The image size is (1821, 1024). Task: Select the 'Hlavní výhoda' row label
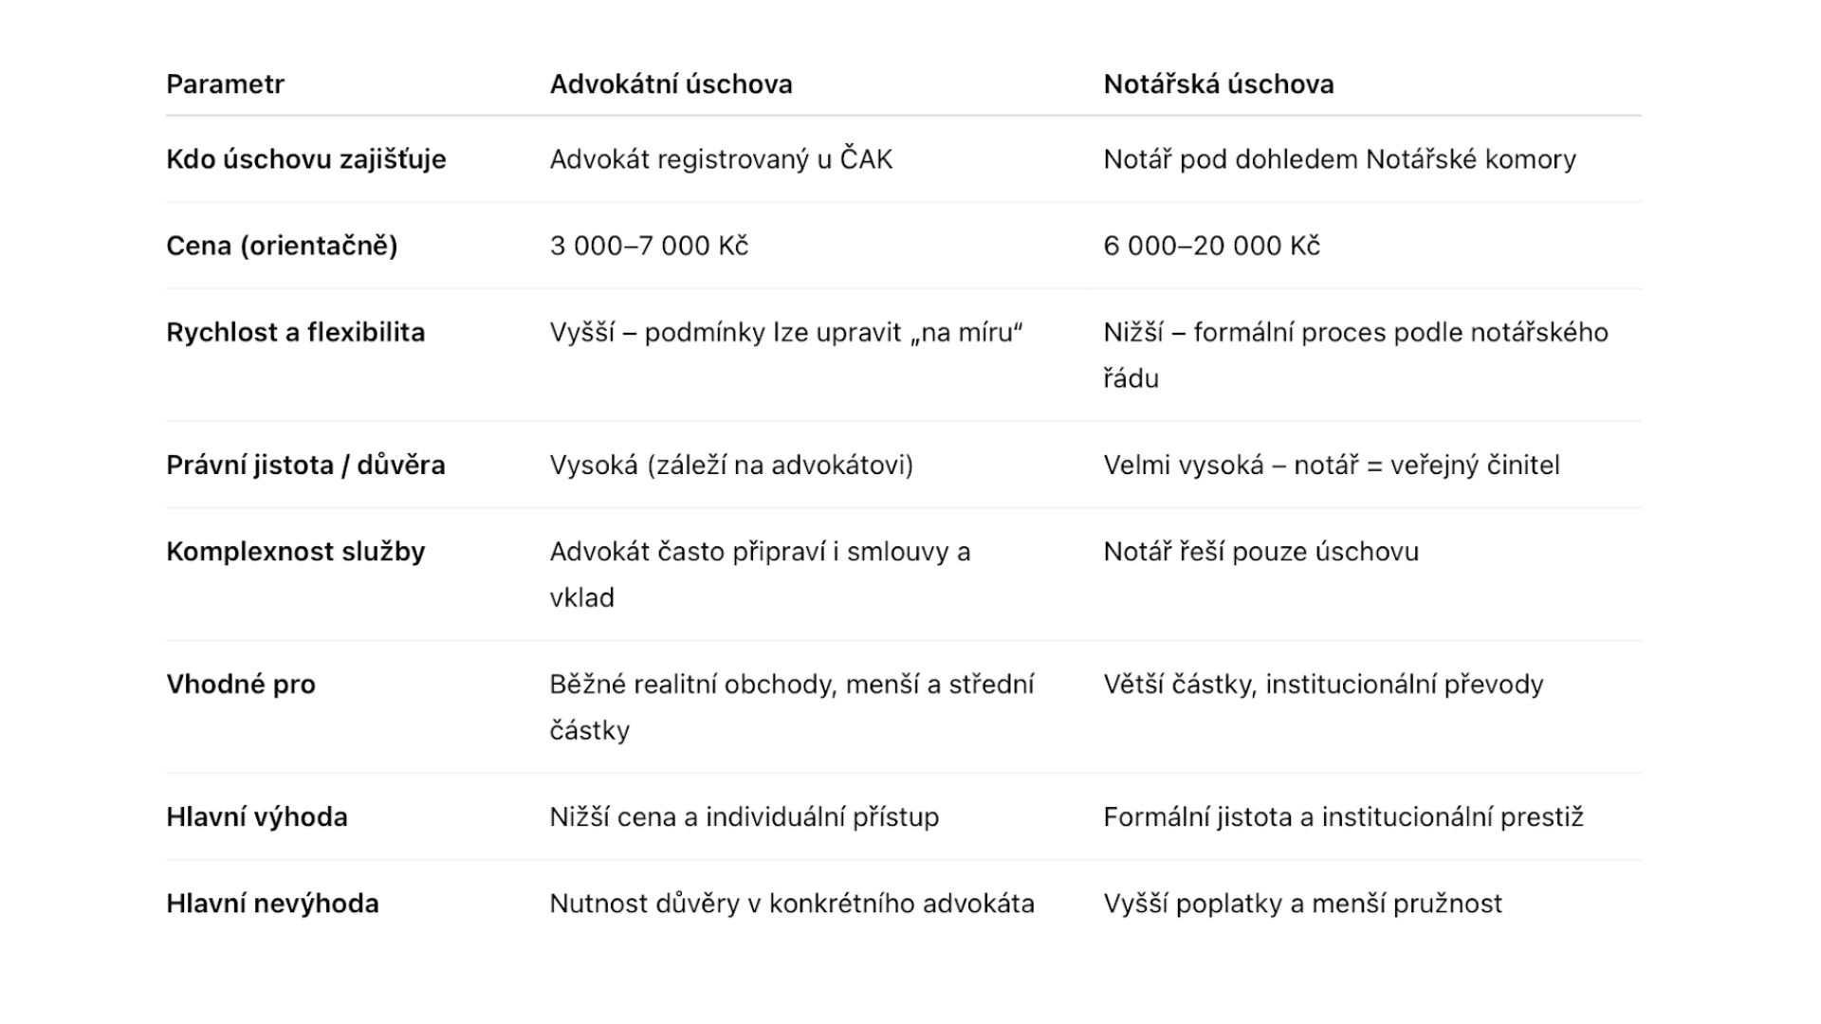pos(256,817)
